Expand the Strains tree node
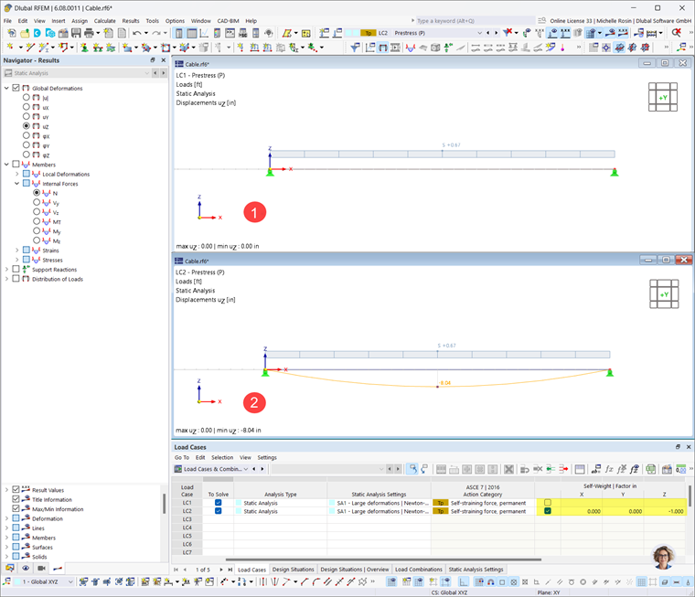 coord(16,250)
